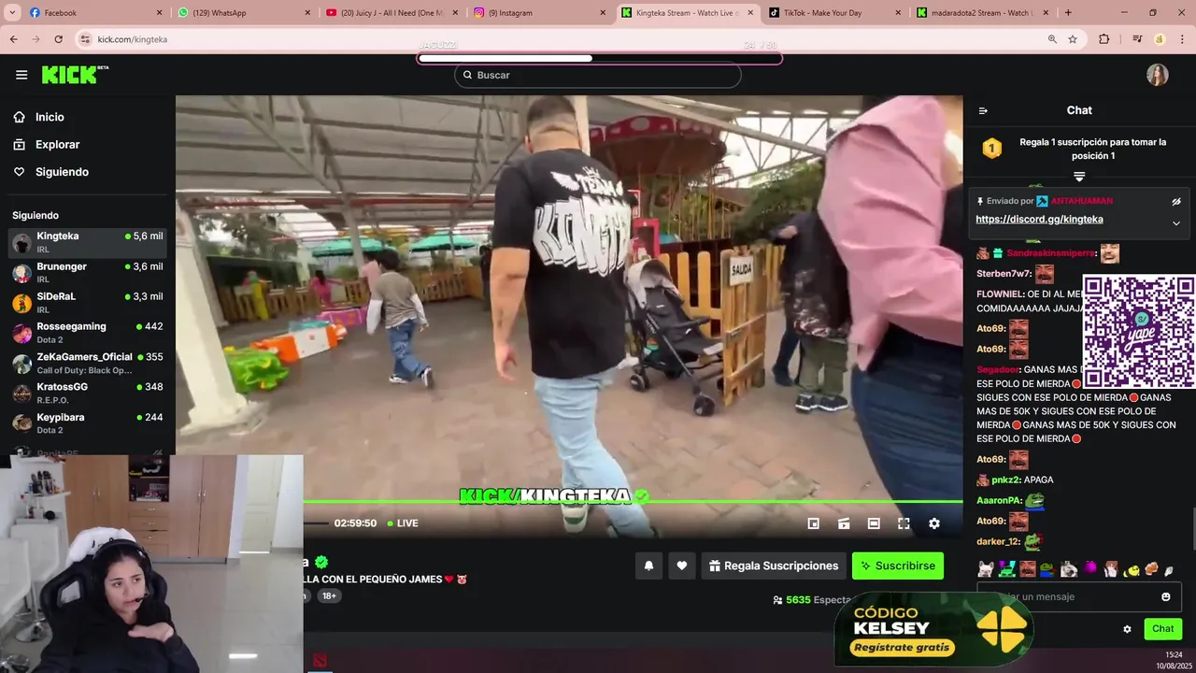1196x673 pixels.
Task: Go to Inicio in the sidebar
Action: (x=39, y=117)
